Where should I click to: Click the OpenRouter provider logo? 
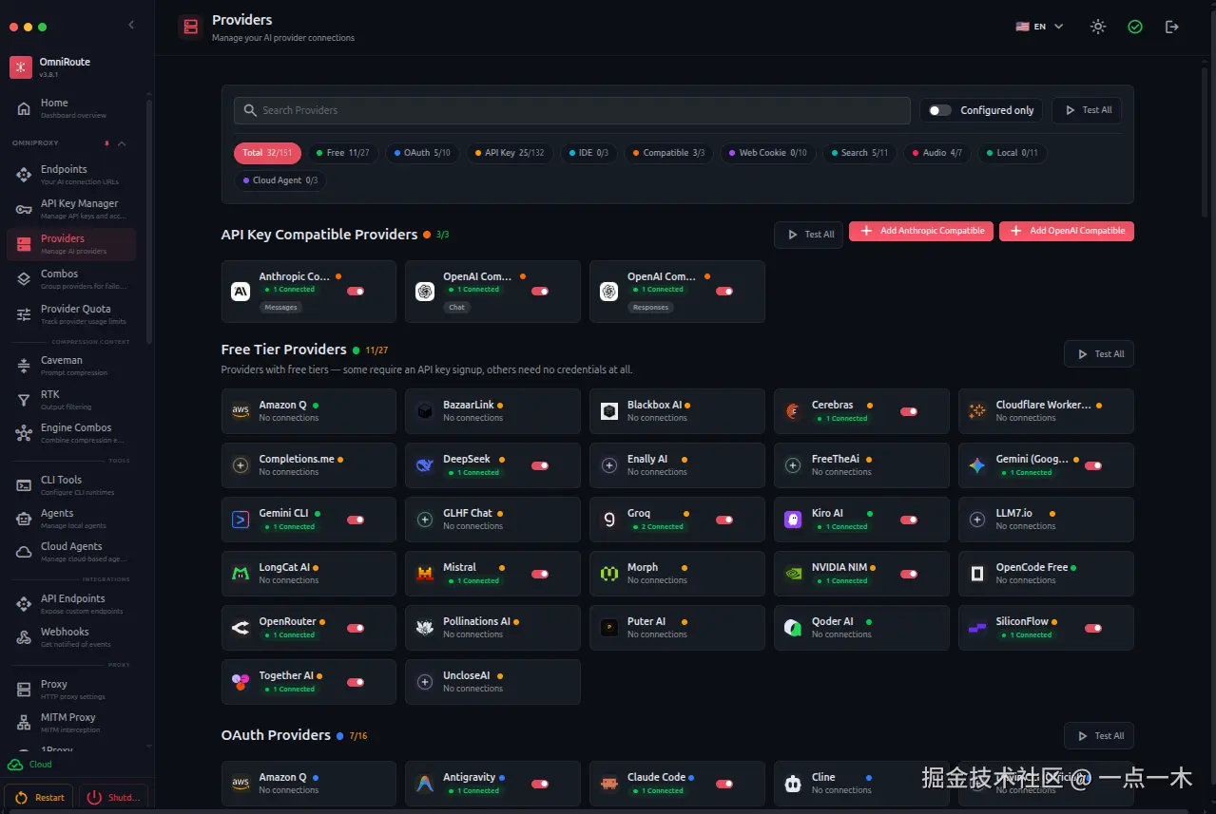tap(241, 628)
